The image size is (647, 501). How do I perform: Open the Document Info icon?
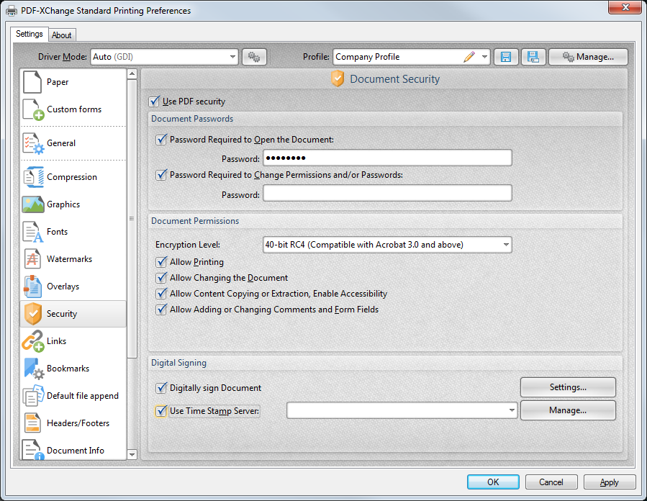(x=33, y=450)
